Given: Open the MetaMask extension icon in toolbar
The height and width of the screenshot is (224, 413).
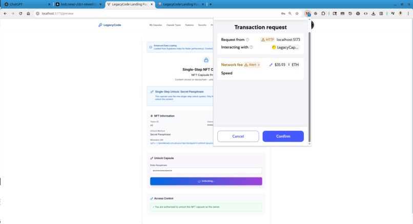Looking at the screenshot, I should point(307,13).
